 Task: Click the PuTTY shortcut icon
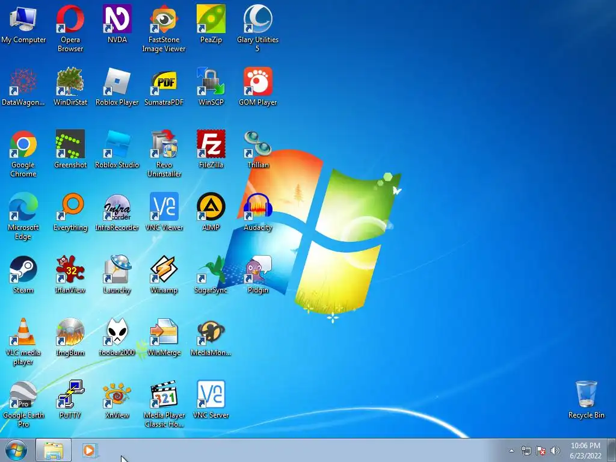tap(70, 394)
